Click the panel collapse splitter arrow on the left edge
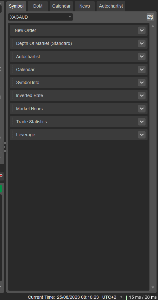 [x=5, y=147]
